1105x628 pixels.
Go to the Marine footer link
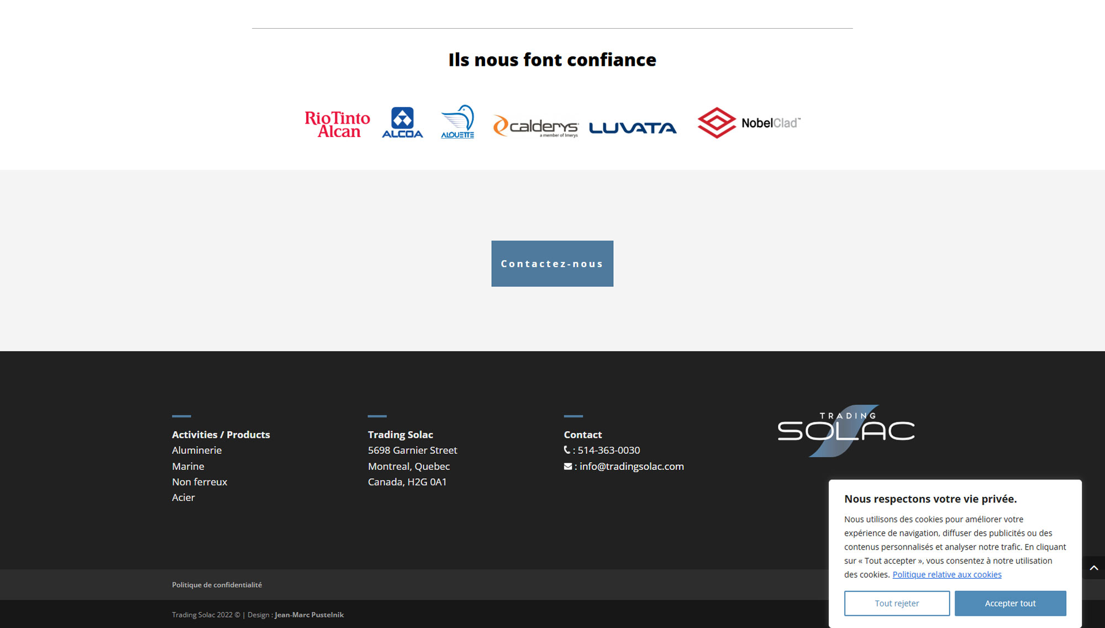[x=188, y=466]
